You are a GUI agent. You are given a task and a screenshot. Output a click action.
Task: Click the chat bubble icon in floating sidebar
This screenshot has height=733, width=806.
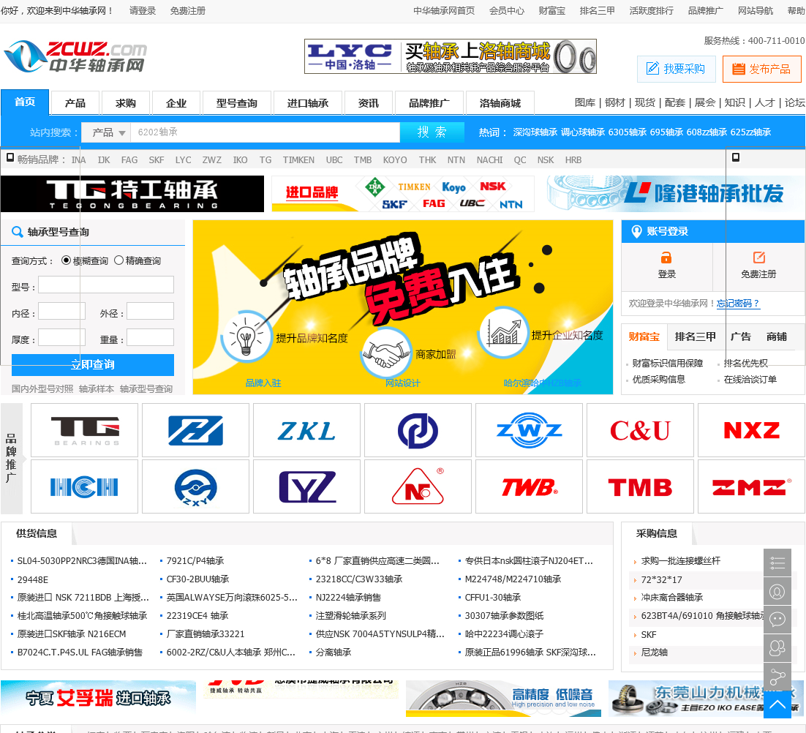point(777,620)
